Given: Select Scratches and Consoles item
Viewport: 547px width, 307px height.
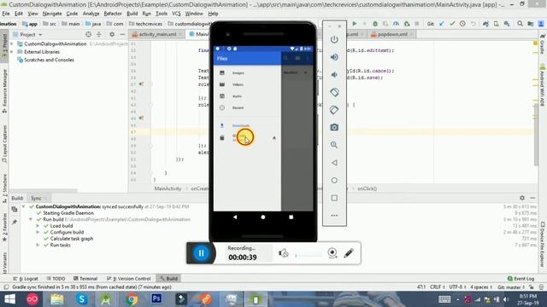Looking at the screenshot, I should click(x=49, y=60).
